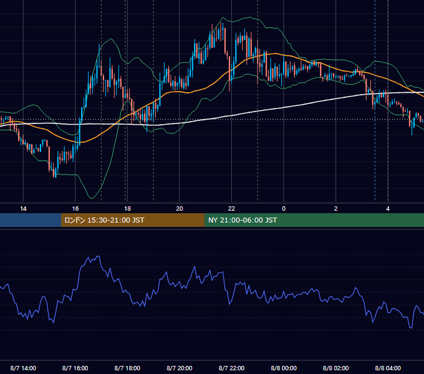The image size is (424, 374).
Task: Click the 8/7 20:00 time label
Action: (x=180, y=368)
